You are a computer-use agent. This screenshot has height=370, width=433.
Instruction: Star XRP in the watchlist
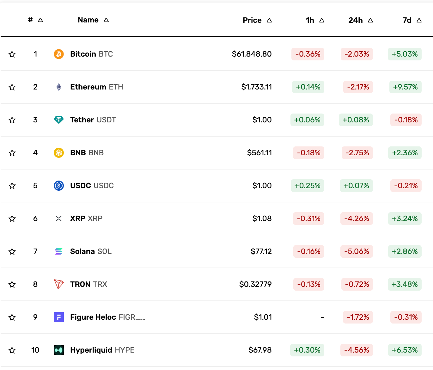(x=12, y=219)
